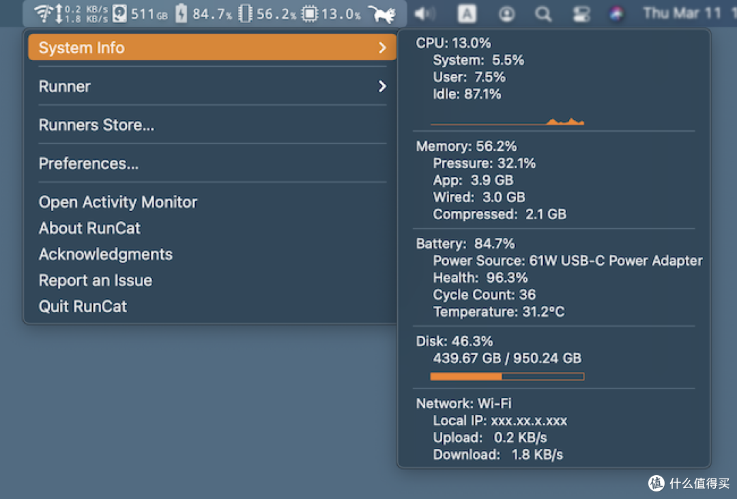
Task: Open Spotlight search magnifier icon
Action: [x=543, y=14]
